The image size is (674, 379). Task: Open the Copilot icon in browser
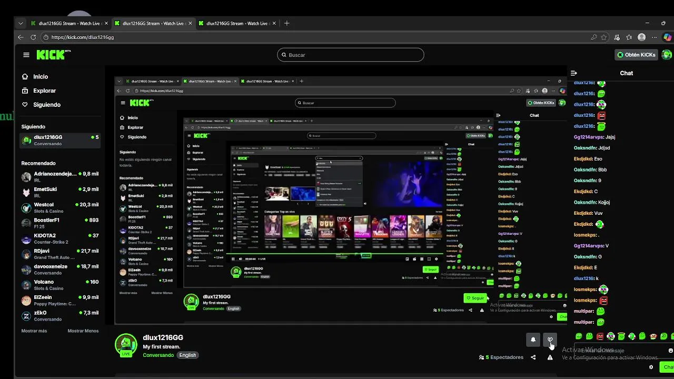point(668,37)
